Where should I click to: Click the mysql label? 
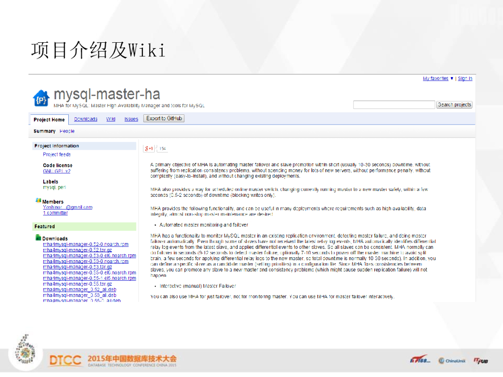pyautogui.click(x=49, y=187)
